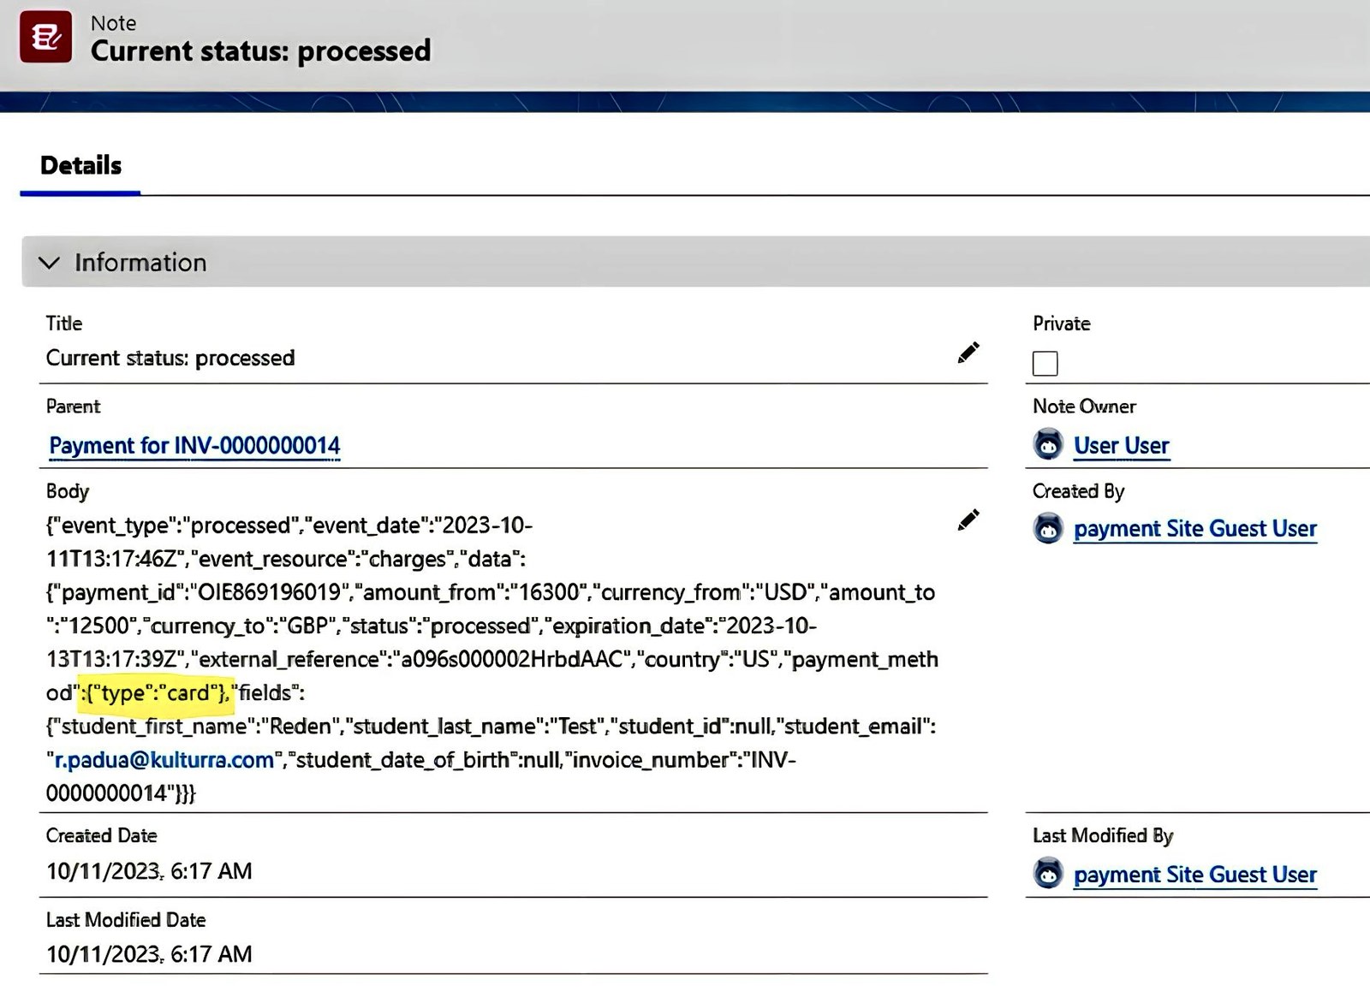Click the Information section header label

[x=140, y=263]
